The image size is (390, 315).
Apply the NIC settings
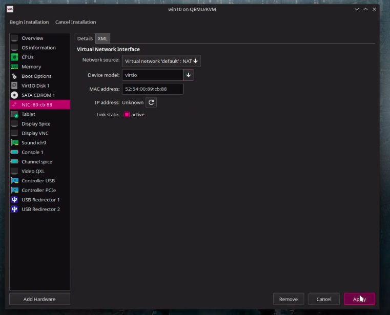point(359,299)
